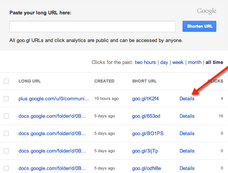Click click count 0 for goo.gl/odN8e
228x173 pixels.
click(222, 168)
